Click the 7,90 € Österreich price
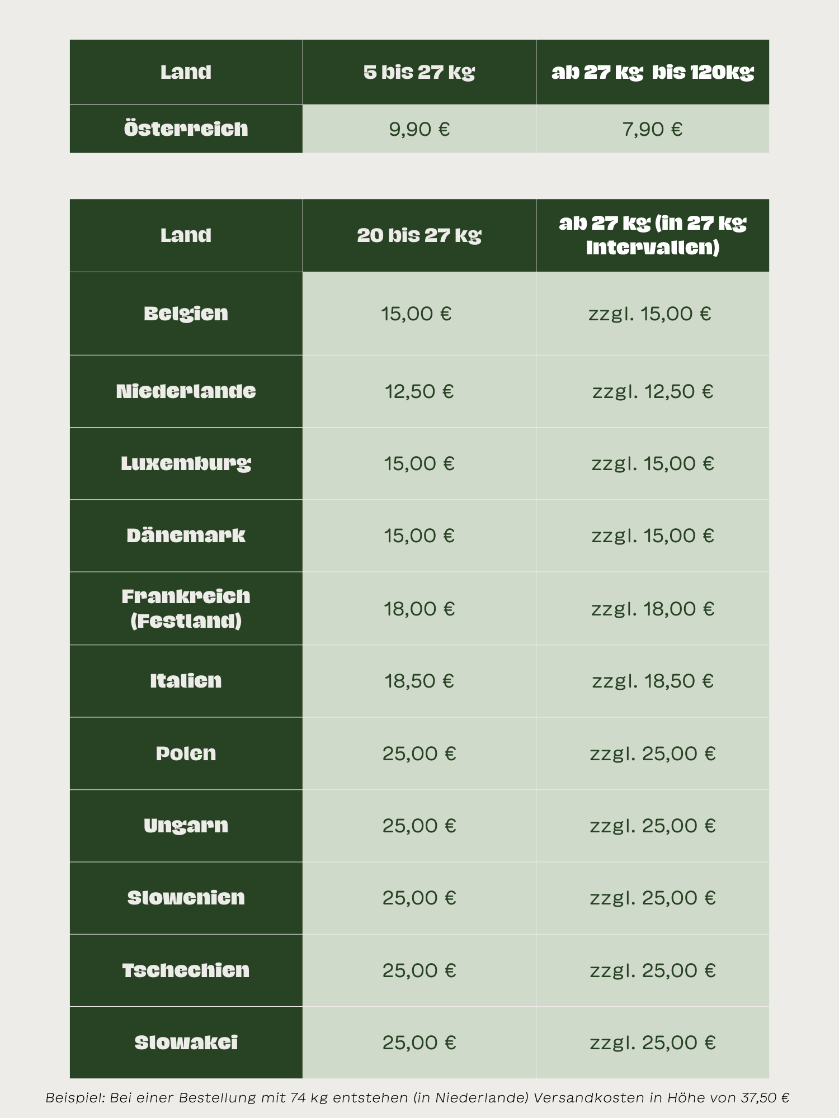The width and height of the screenshot is (839, 1118). point(652,129)
